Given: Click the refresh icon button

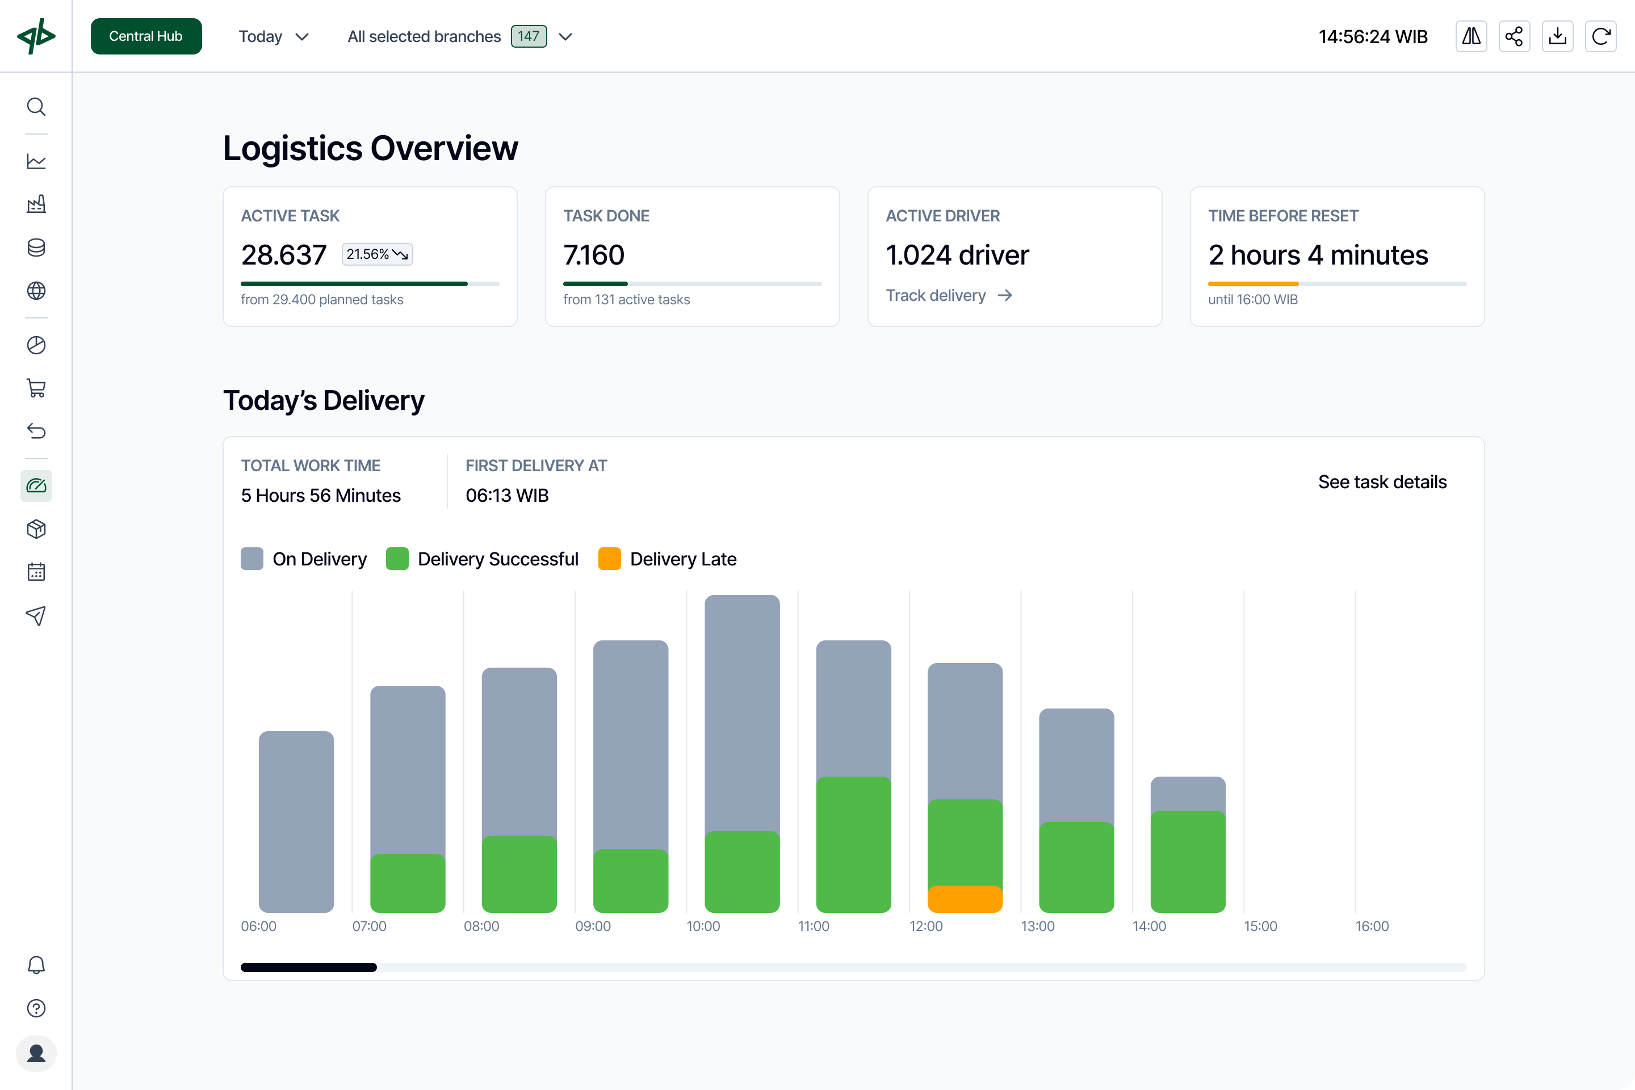Looking at the screenshot, I should pos(1601,36).
